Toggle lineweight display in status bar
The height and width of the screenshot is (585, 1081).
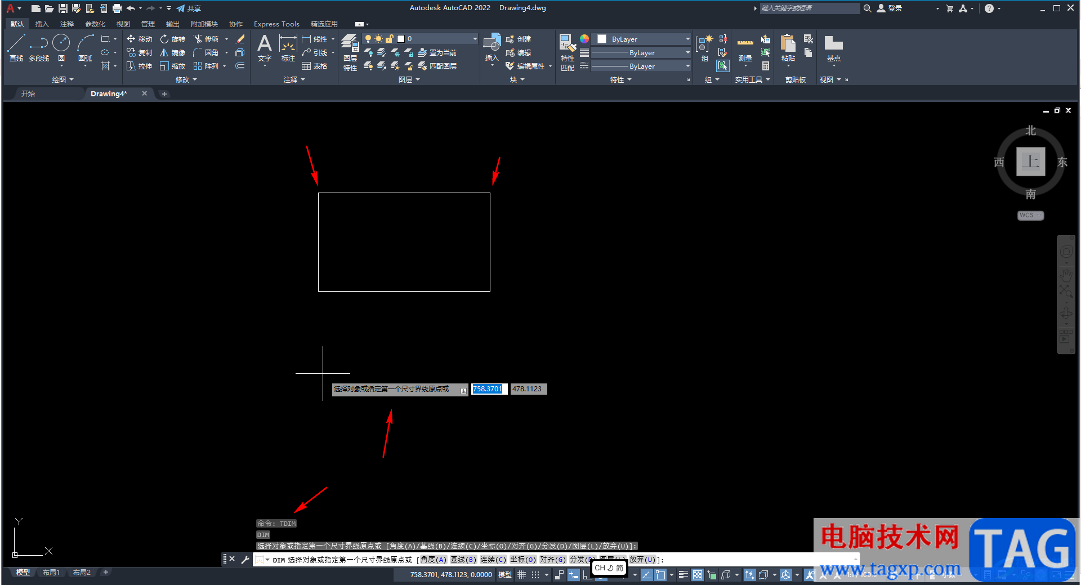[683, 575]
